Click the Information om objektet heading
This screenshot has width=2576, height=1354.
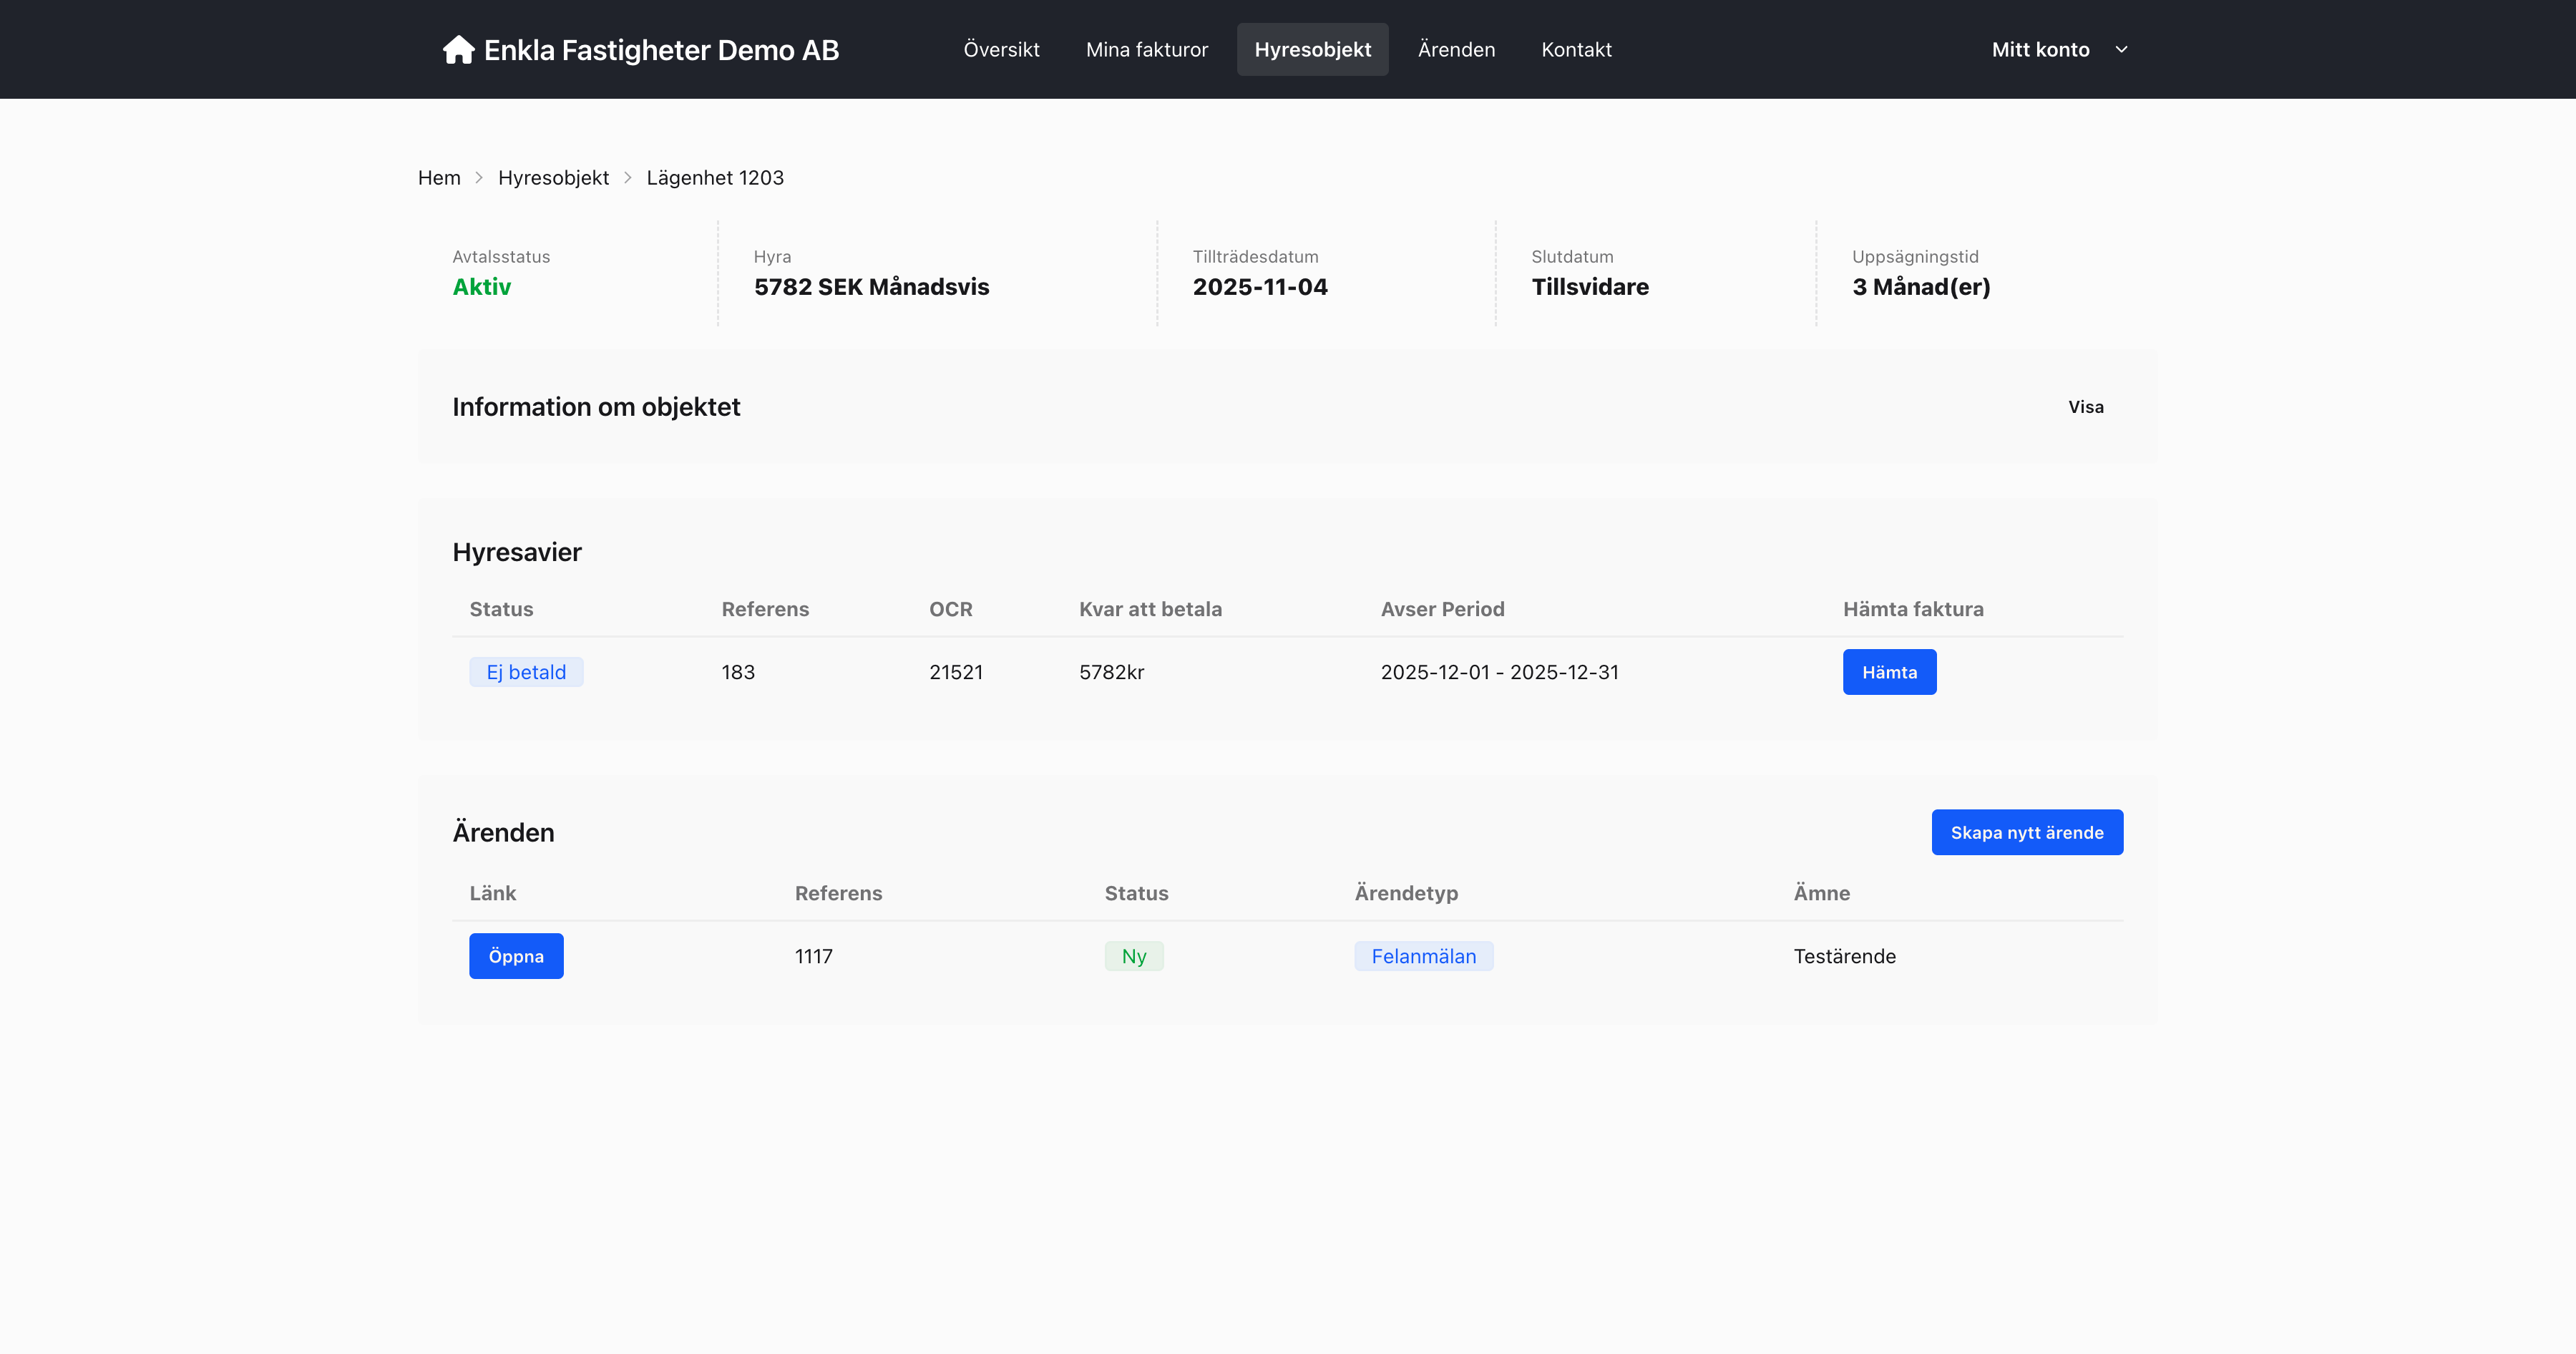click(596, 407)
